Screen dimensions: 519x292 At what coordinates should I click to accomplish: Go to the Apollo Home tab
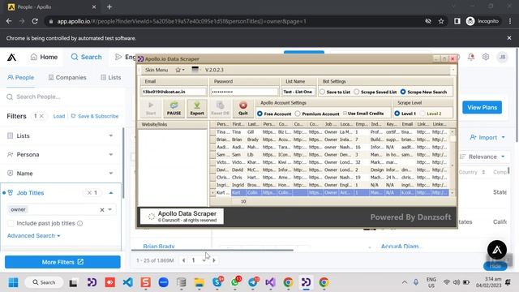click(x=44, y=57)
